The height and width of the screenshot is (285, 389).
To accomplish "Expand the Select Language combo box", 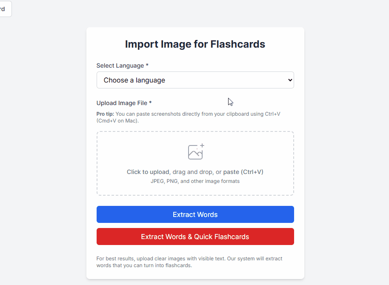I will tap(195, 80).
